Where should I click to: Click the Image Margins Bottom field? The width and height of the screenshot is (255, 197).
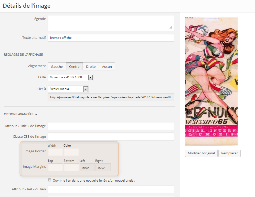point(71,167)
